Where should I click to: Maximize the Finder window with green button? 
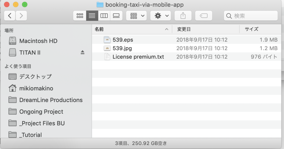tap(25, 4)
